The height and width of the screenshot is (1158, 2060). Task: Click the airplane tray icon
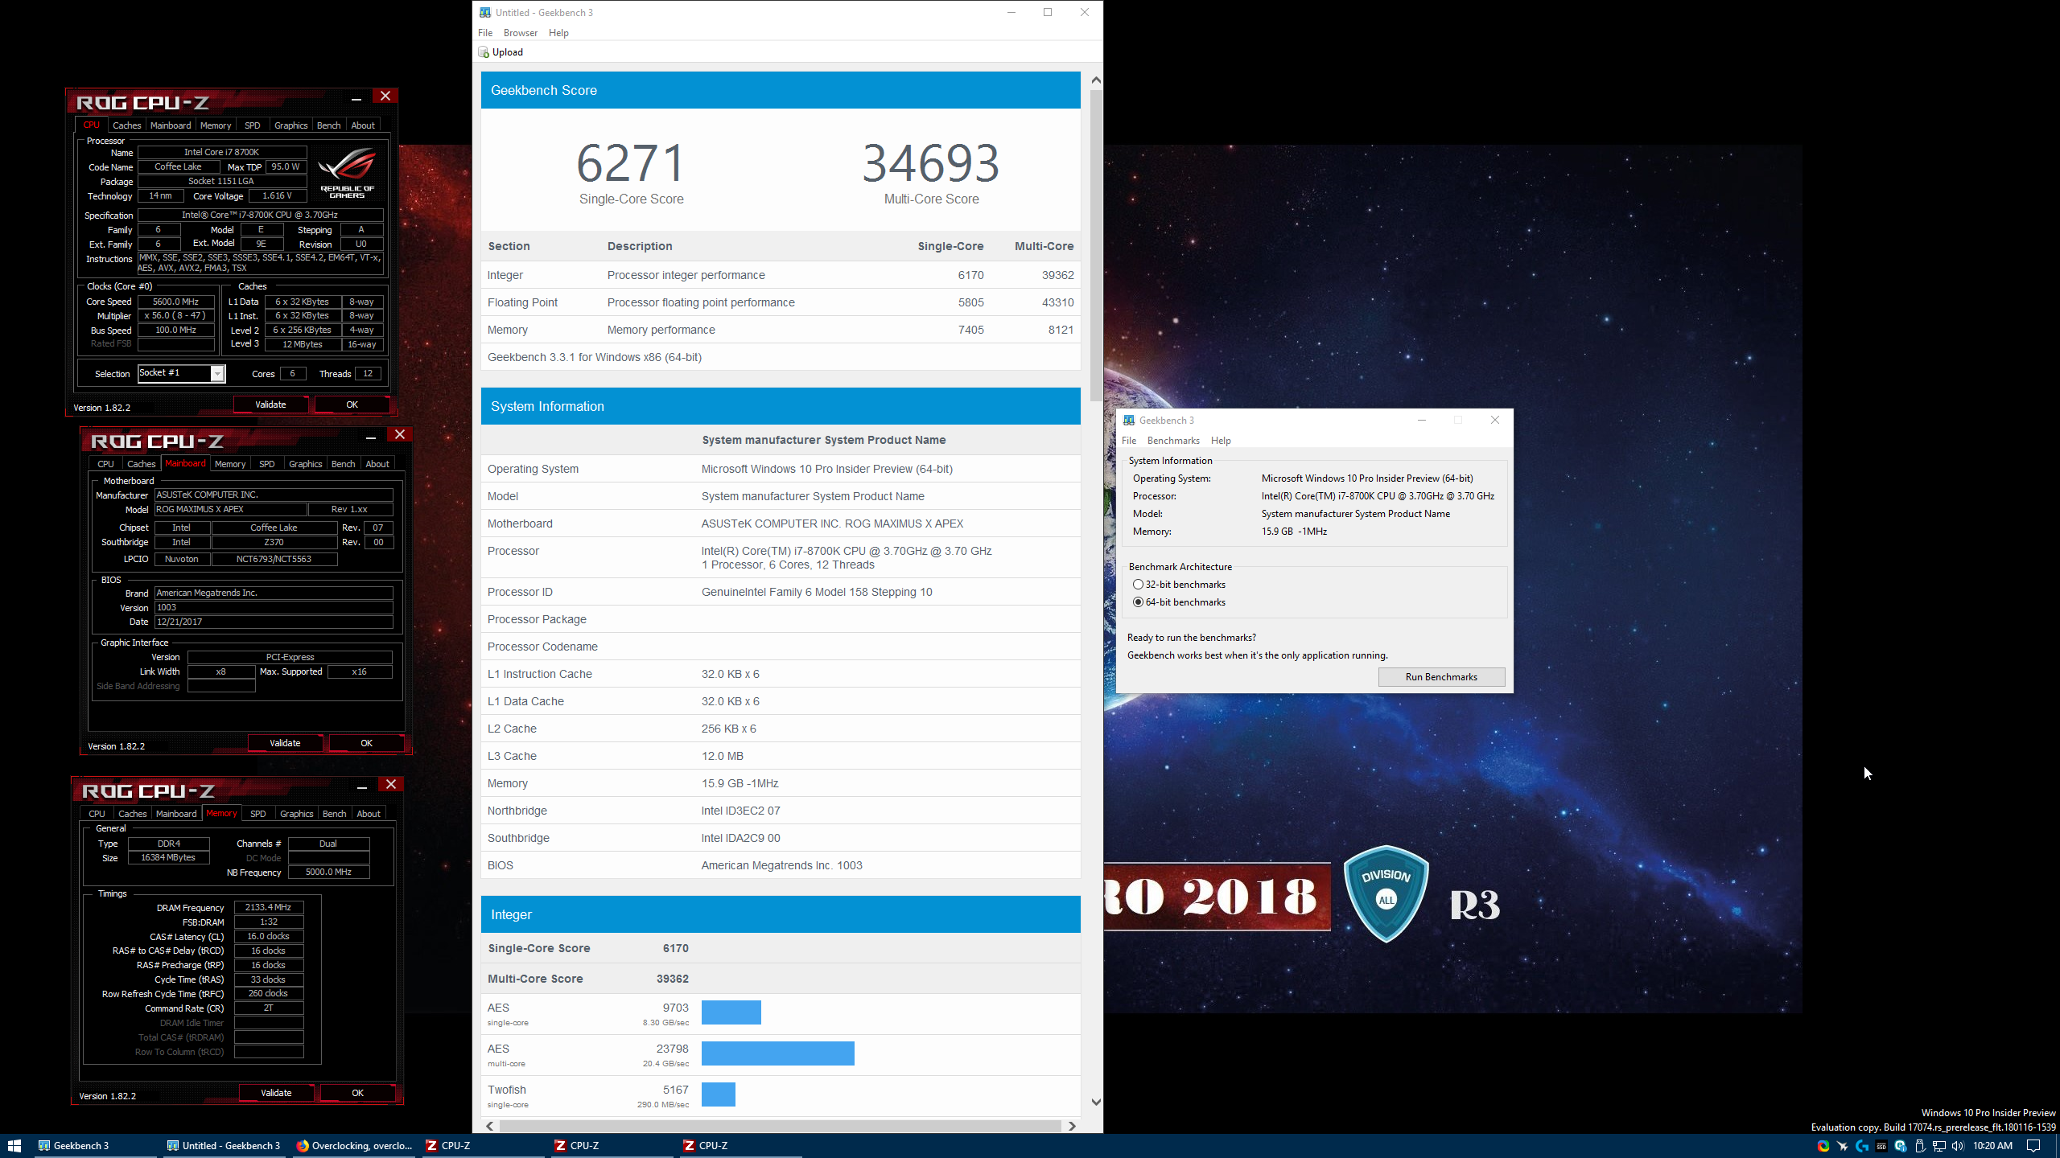[1843, 1146]
